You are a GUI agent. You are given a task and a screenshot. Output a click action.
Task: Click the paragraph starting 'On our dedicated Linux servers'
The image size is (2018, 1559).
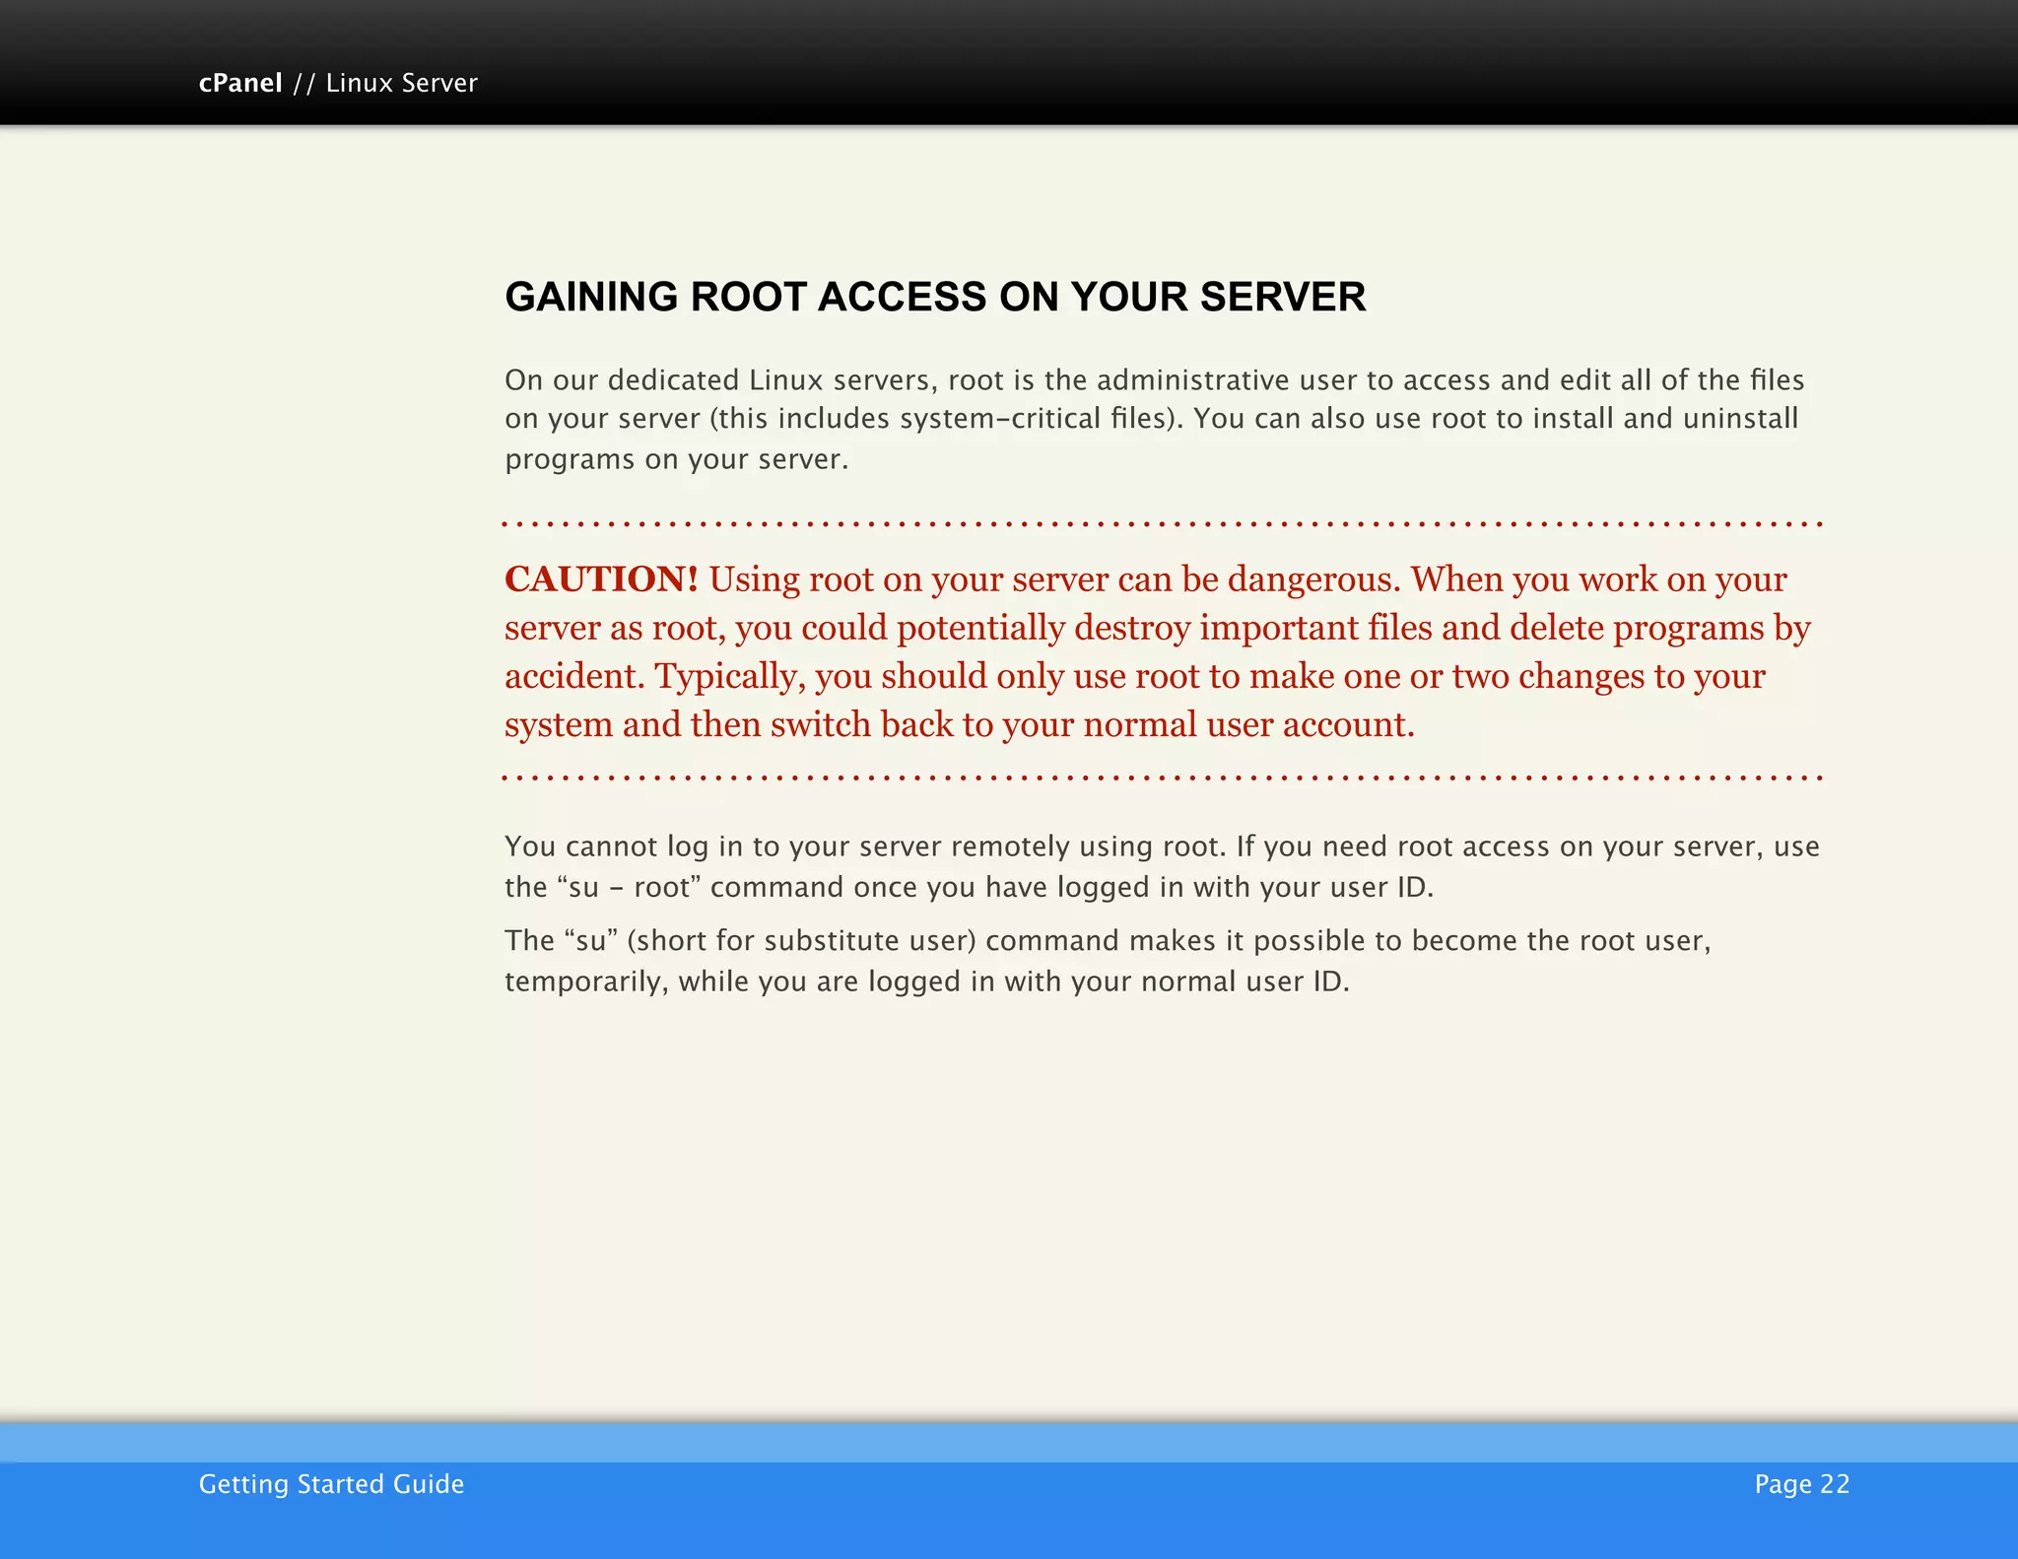pyautogui.click(x=1154, y=420)
